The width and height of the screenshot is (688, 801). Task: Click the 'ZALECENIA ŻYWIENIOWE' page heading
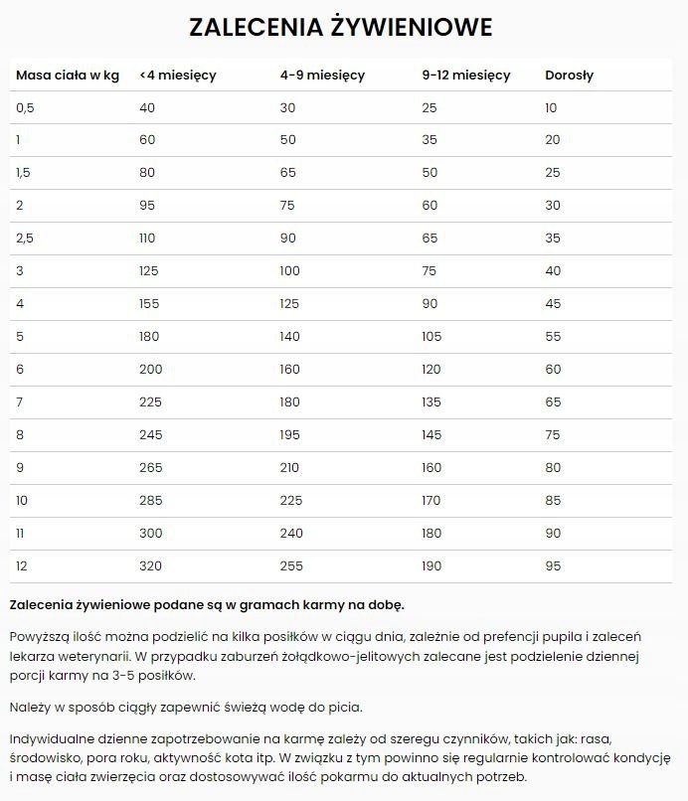340,27
